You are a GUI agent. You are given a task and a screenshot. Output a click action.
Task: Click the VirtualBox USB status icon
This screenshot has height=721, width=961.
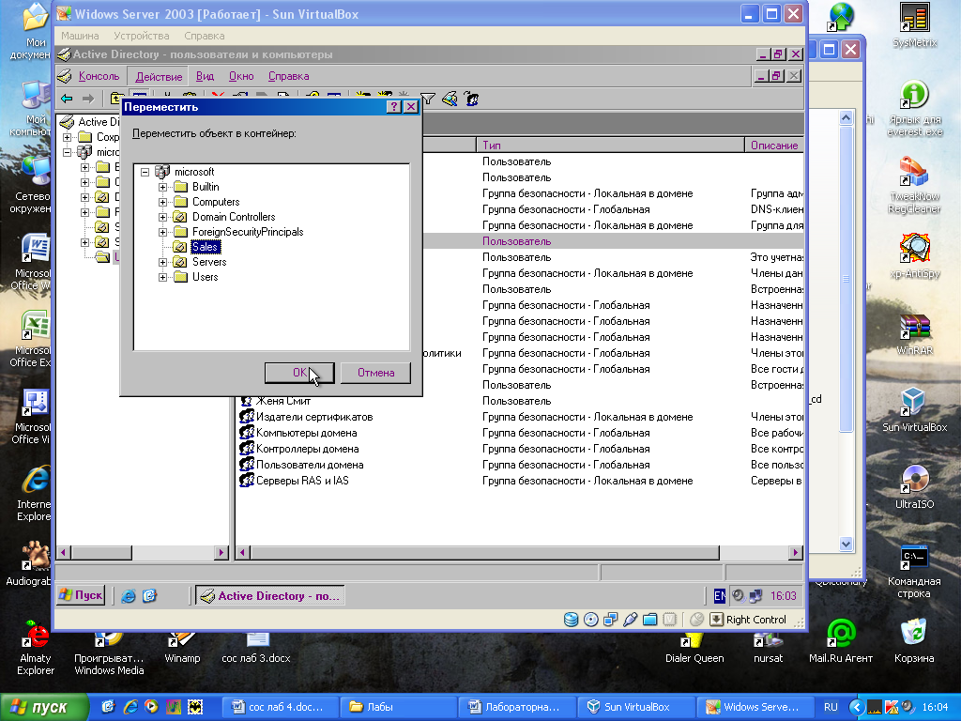(x=630, y=620)
